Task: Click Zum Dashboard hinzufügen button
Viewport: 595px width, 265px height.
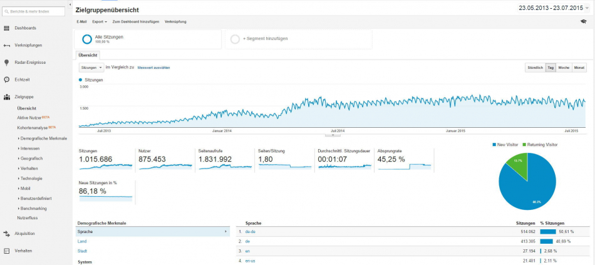Action: tap(136, 21)
